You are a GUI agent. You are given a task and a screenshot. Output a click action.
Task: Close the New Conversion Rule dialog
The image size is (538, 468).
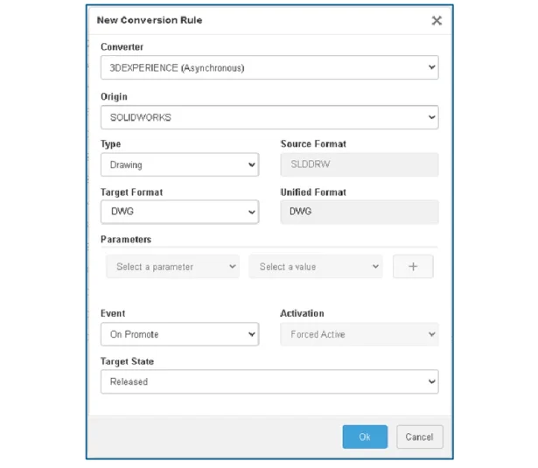click(x=437, y=21)
